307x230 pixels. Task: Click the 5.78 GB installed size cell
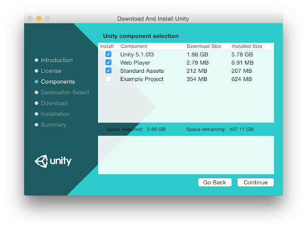click(242, 54)
